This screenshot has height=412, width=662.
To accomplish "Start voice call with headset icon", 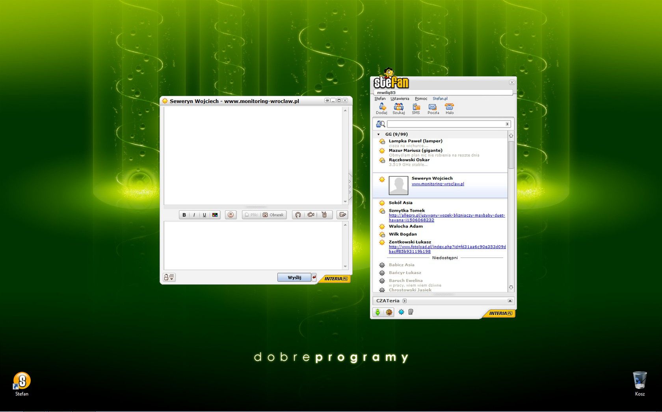I will pyautogui.click(x=298, y=215).
